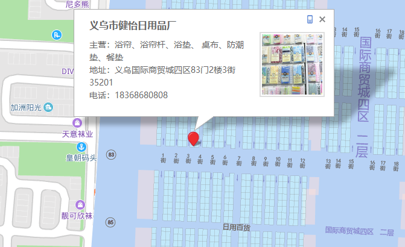Click the 加洲阳光 swimming POI icon
Screen dimensions: 405x247
[48, 107]
